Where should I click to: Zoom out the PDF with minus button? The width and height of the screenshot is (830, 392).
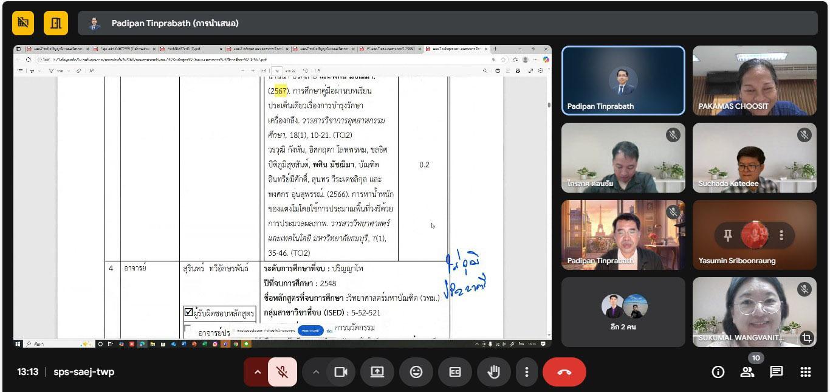[x=244, y=70]
